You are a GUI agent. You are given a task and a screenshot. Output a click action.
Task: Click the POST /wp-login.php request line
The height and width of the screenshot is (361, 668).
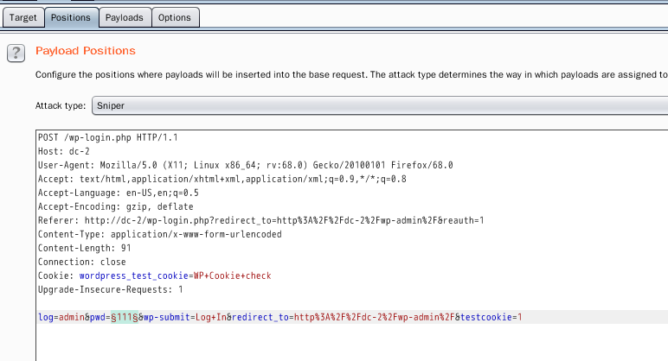tap(108, 138)
